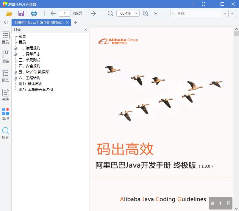Open 搜索 search sidebar panel

click(x=5, y=133)
